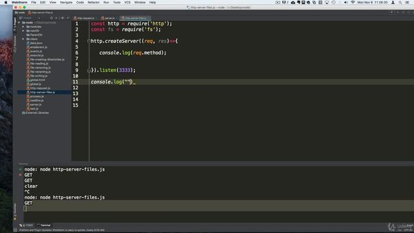The image size is (414, 233).
Task: Switch to the server.js editor tab
Action: click(109, 18)
